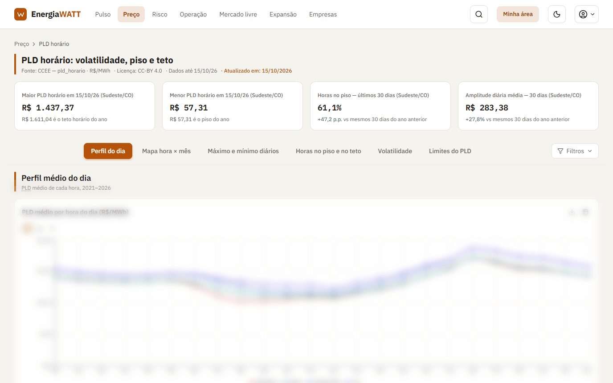Click the EnergiaWATT logo icon
Screen dimensions: 613x383
coord(20,14)
